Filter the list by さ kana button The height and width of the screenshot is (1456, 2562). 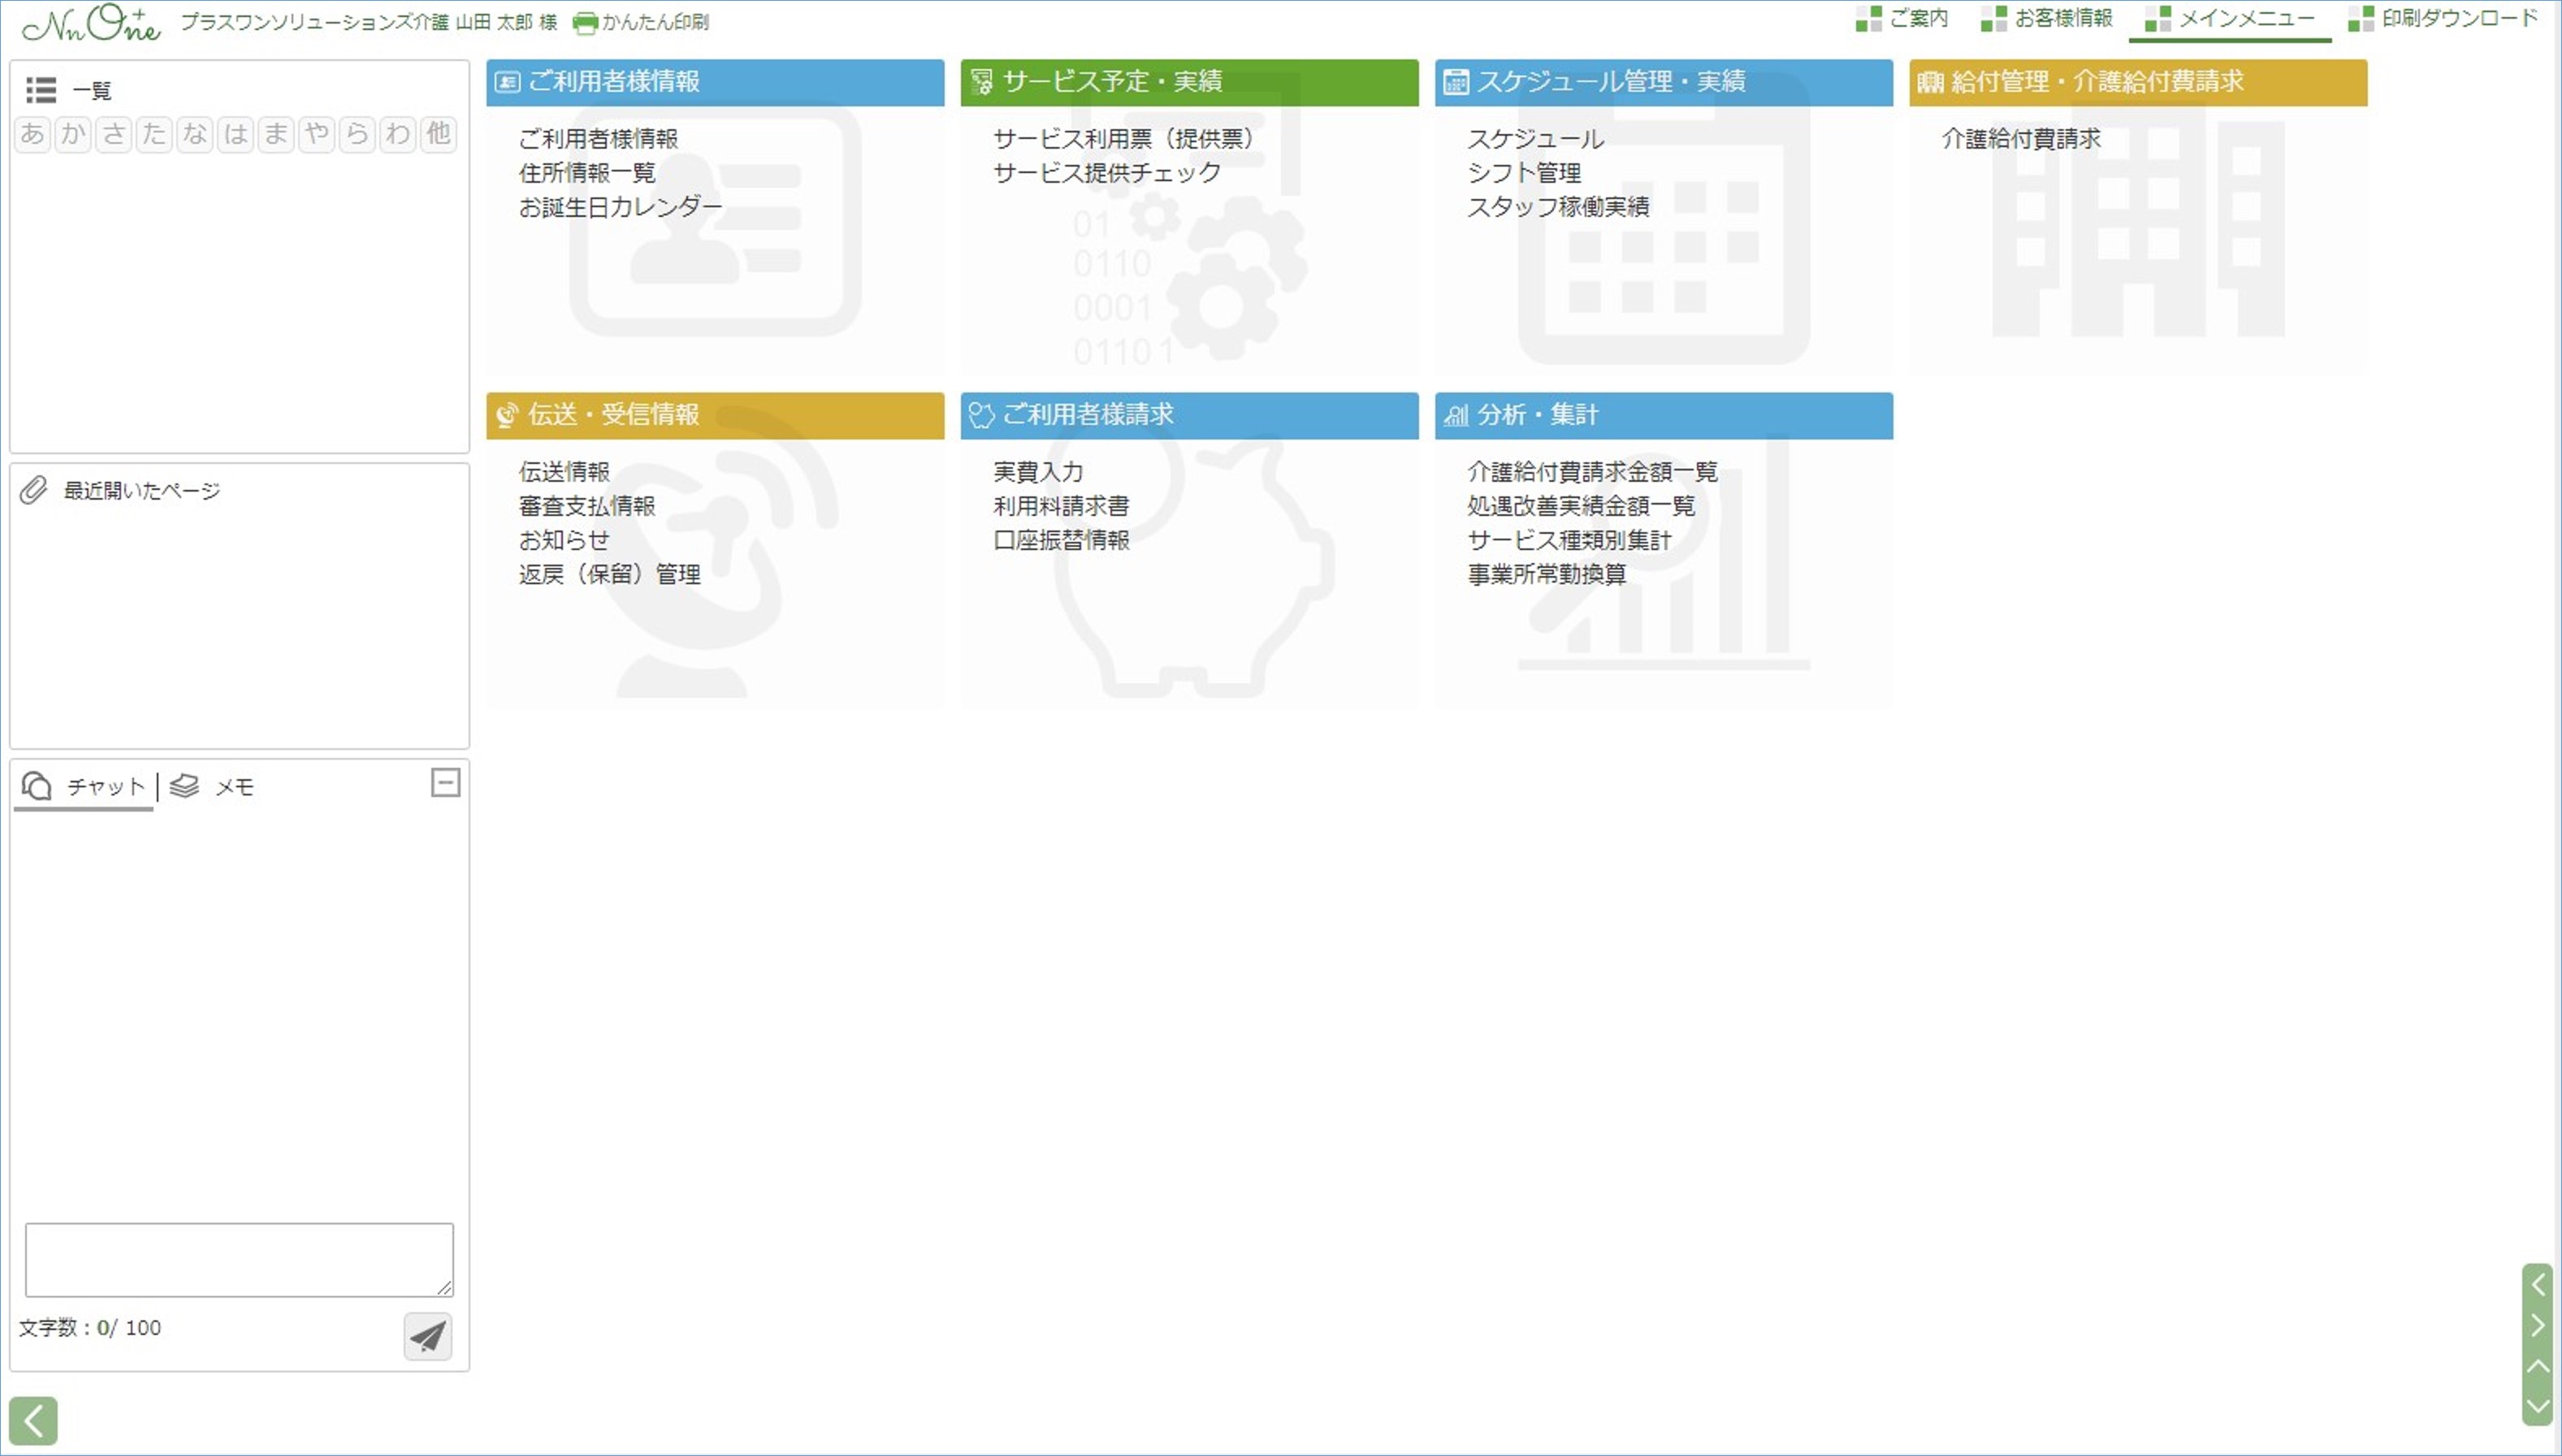click(114, 134)
